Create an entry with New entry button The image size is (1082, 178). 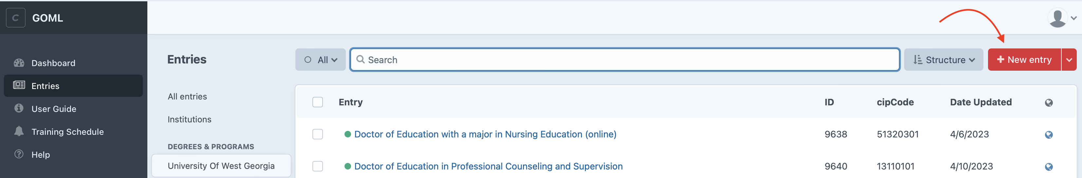coord(1024,60)
